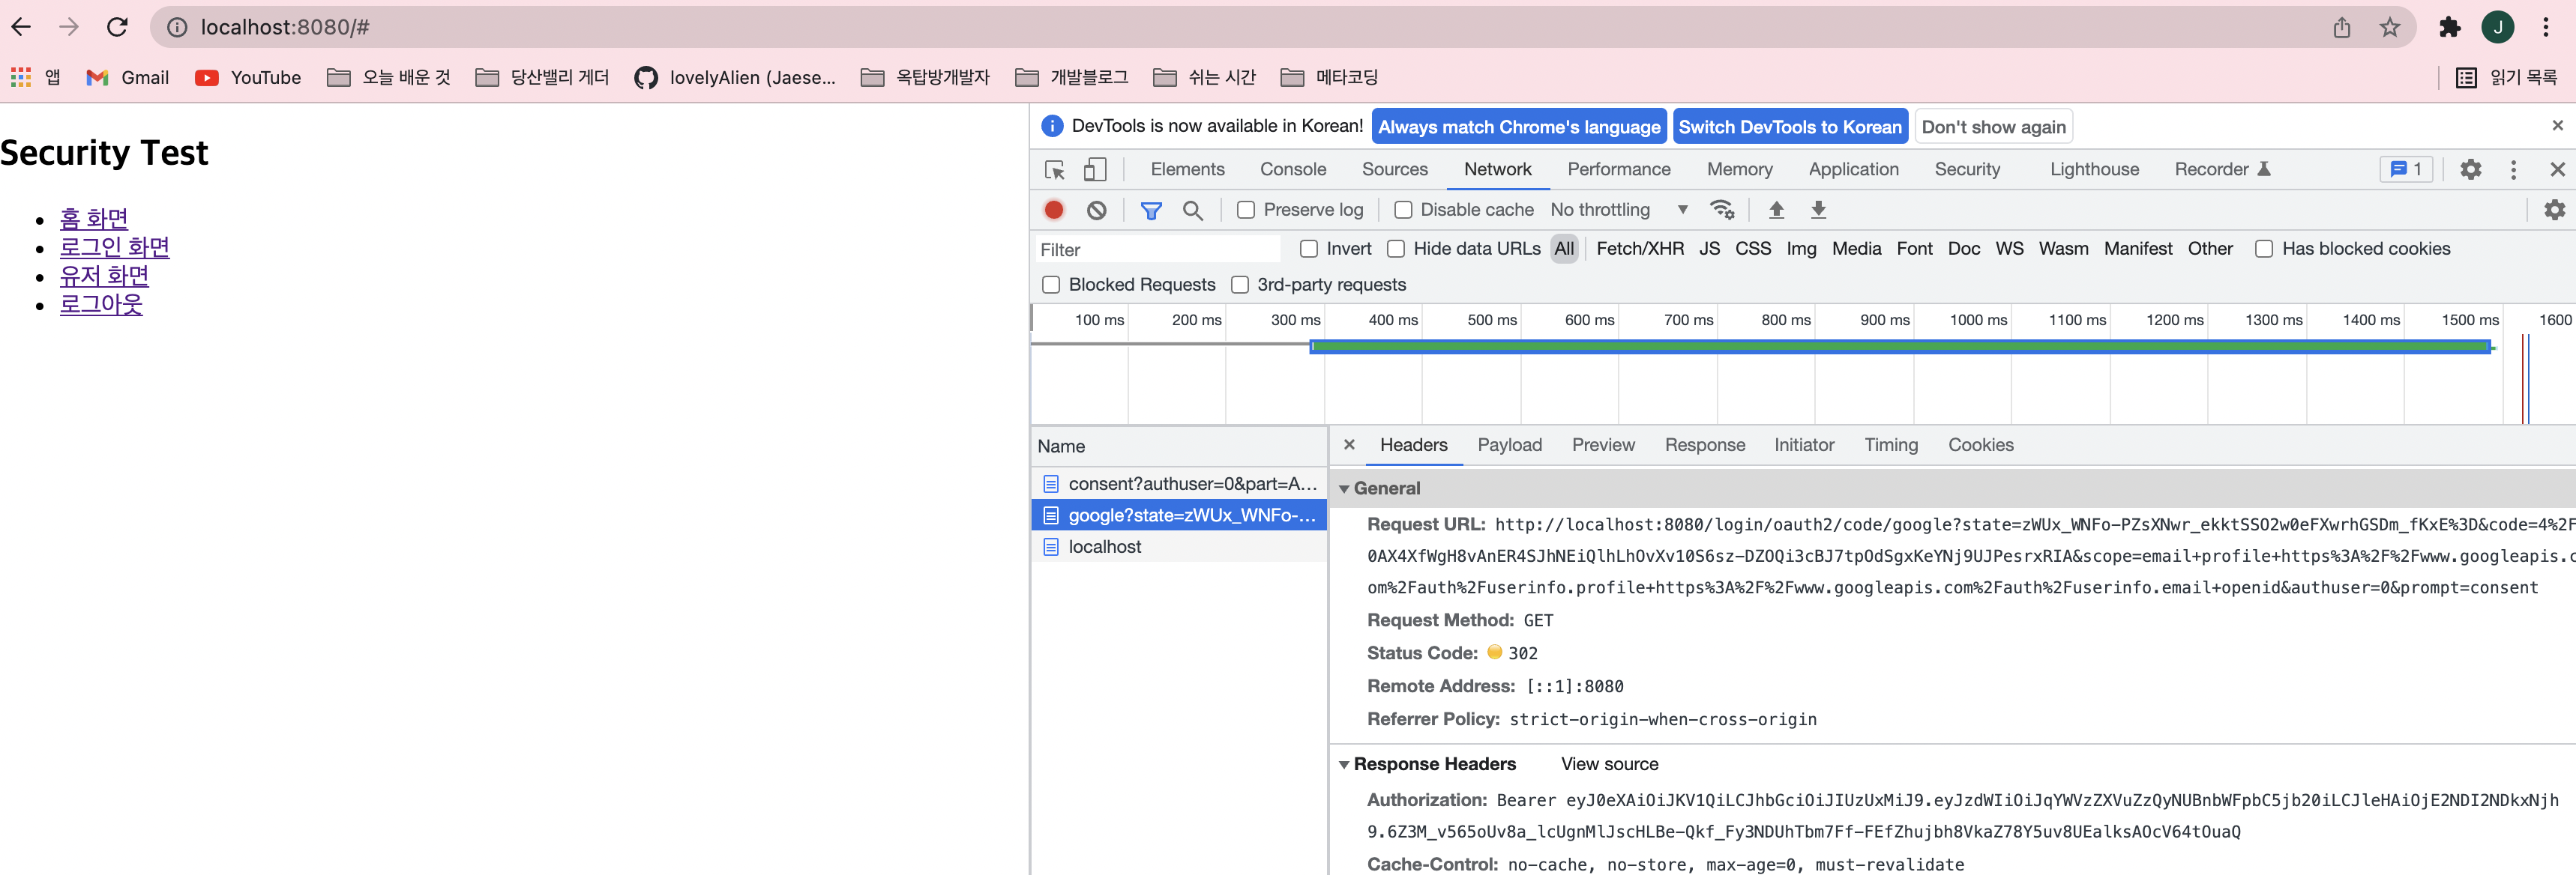Click the 로그인 화면 link
The image size is (2576, 875).
[114, 248]
